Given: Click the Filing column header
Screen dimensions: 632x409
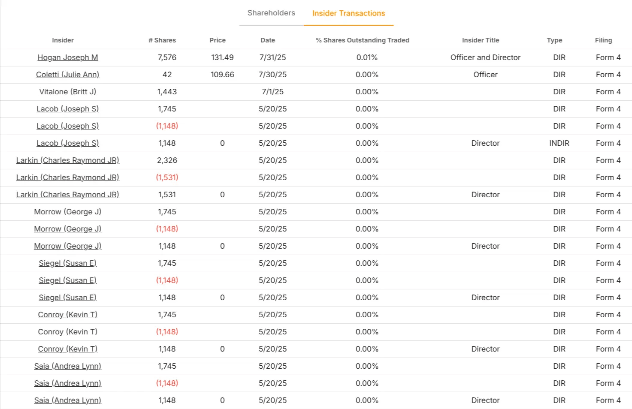Looking at the screenshot, I should point(603,40).
